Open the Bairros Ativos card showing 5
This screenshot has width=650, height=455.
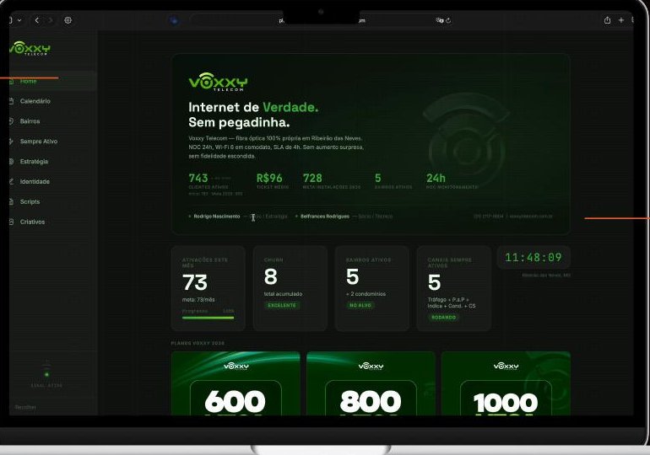371,288
